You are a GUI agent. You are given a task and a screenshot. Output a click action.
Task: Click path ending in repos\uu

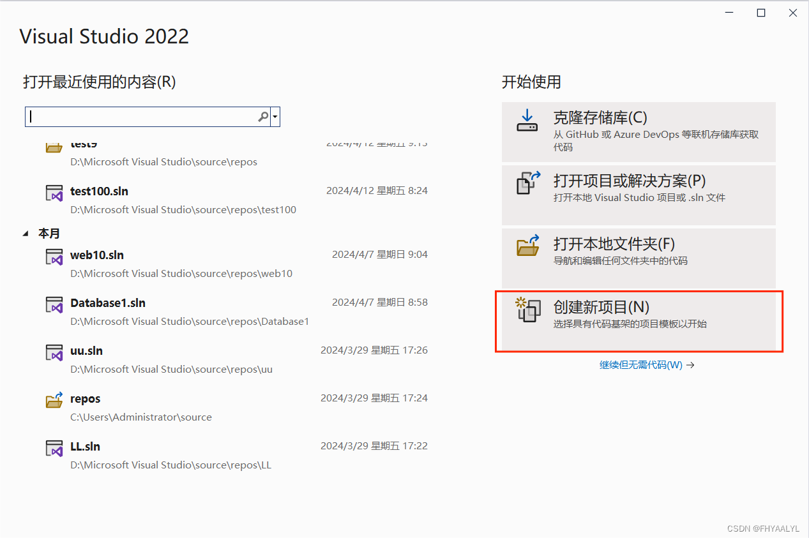(x=171, y=369)
